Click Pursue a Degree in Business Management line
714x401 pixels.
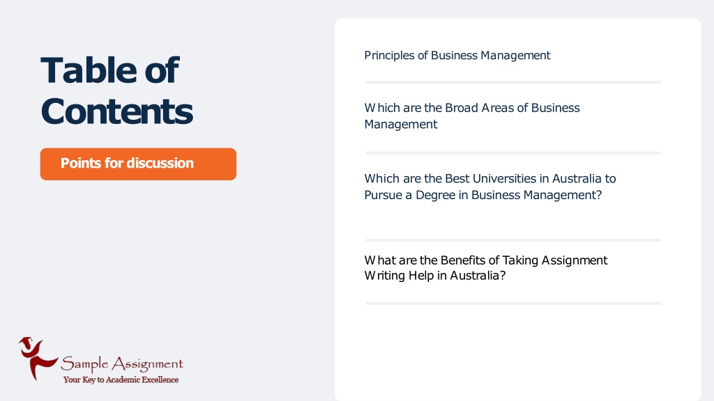pyautogui.click(x=483, y=195)
